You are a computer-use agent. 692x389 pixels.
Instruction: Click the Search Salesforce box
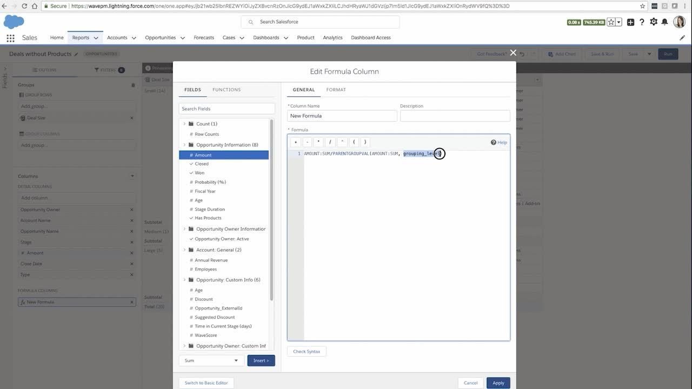pyautogui.click(x=320, y=22)
